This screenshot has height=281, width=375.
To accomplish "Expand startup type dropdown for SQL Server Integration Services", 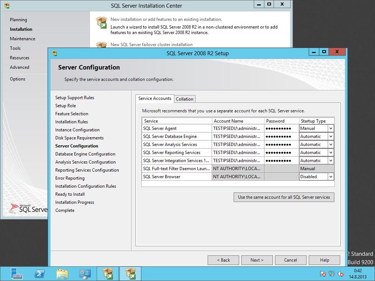I will coord(331,161).
